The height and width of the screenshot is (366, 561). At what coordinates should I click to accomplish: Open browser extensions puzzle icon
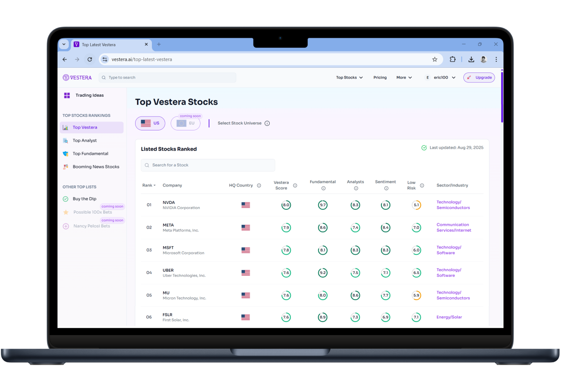(x=453, y=59)
